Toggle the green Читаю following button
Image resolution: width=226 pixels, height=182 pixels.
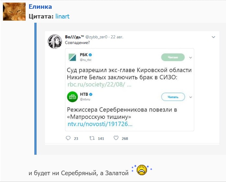(x=173, y=57)
